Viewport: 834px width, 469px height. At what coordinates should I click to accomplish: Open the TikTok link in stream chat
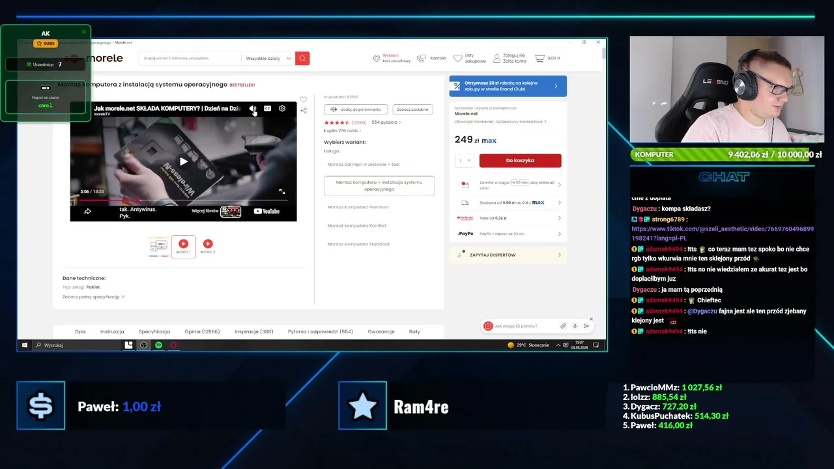[723, 233]
